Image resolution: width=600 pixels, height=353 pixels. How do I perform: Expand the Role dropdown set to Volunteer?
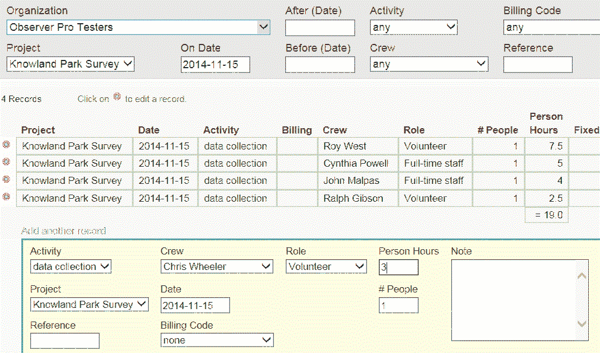[326, 267]
